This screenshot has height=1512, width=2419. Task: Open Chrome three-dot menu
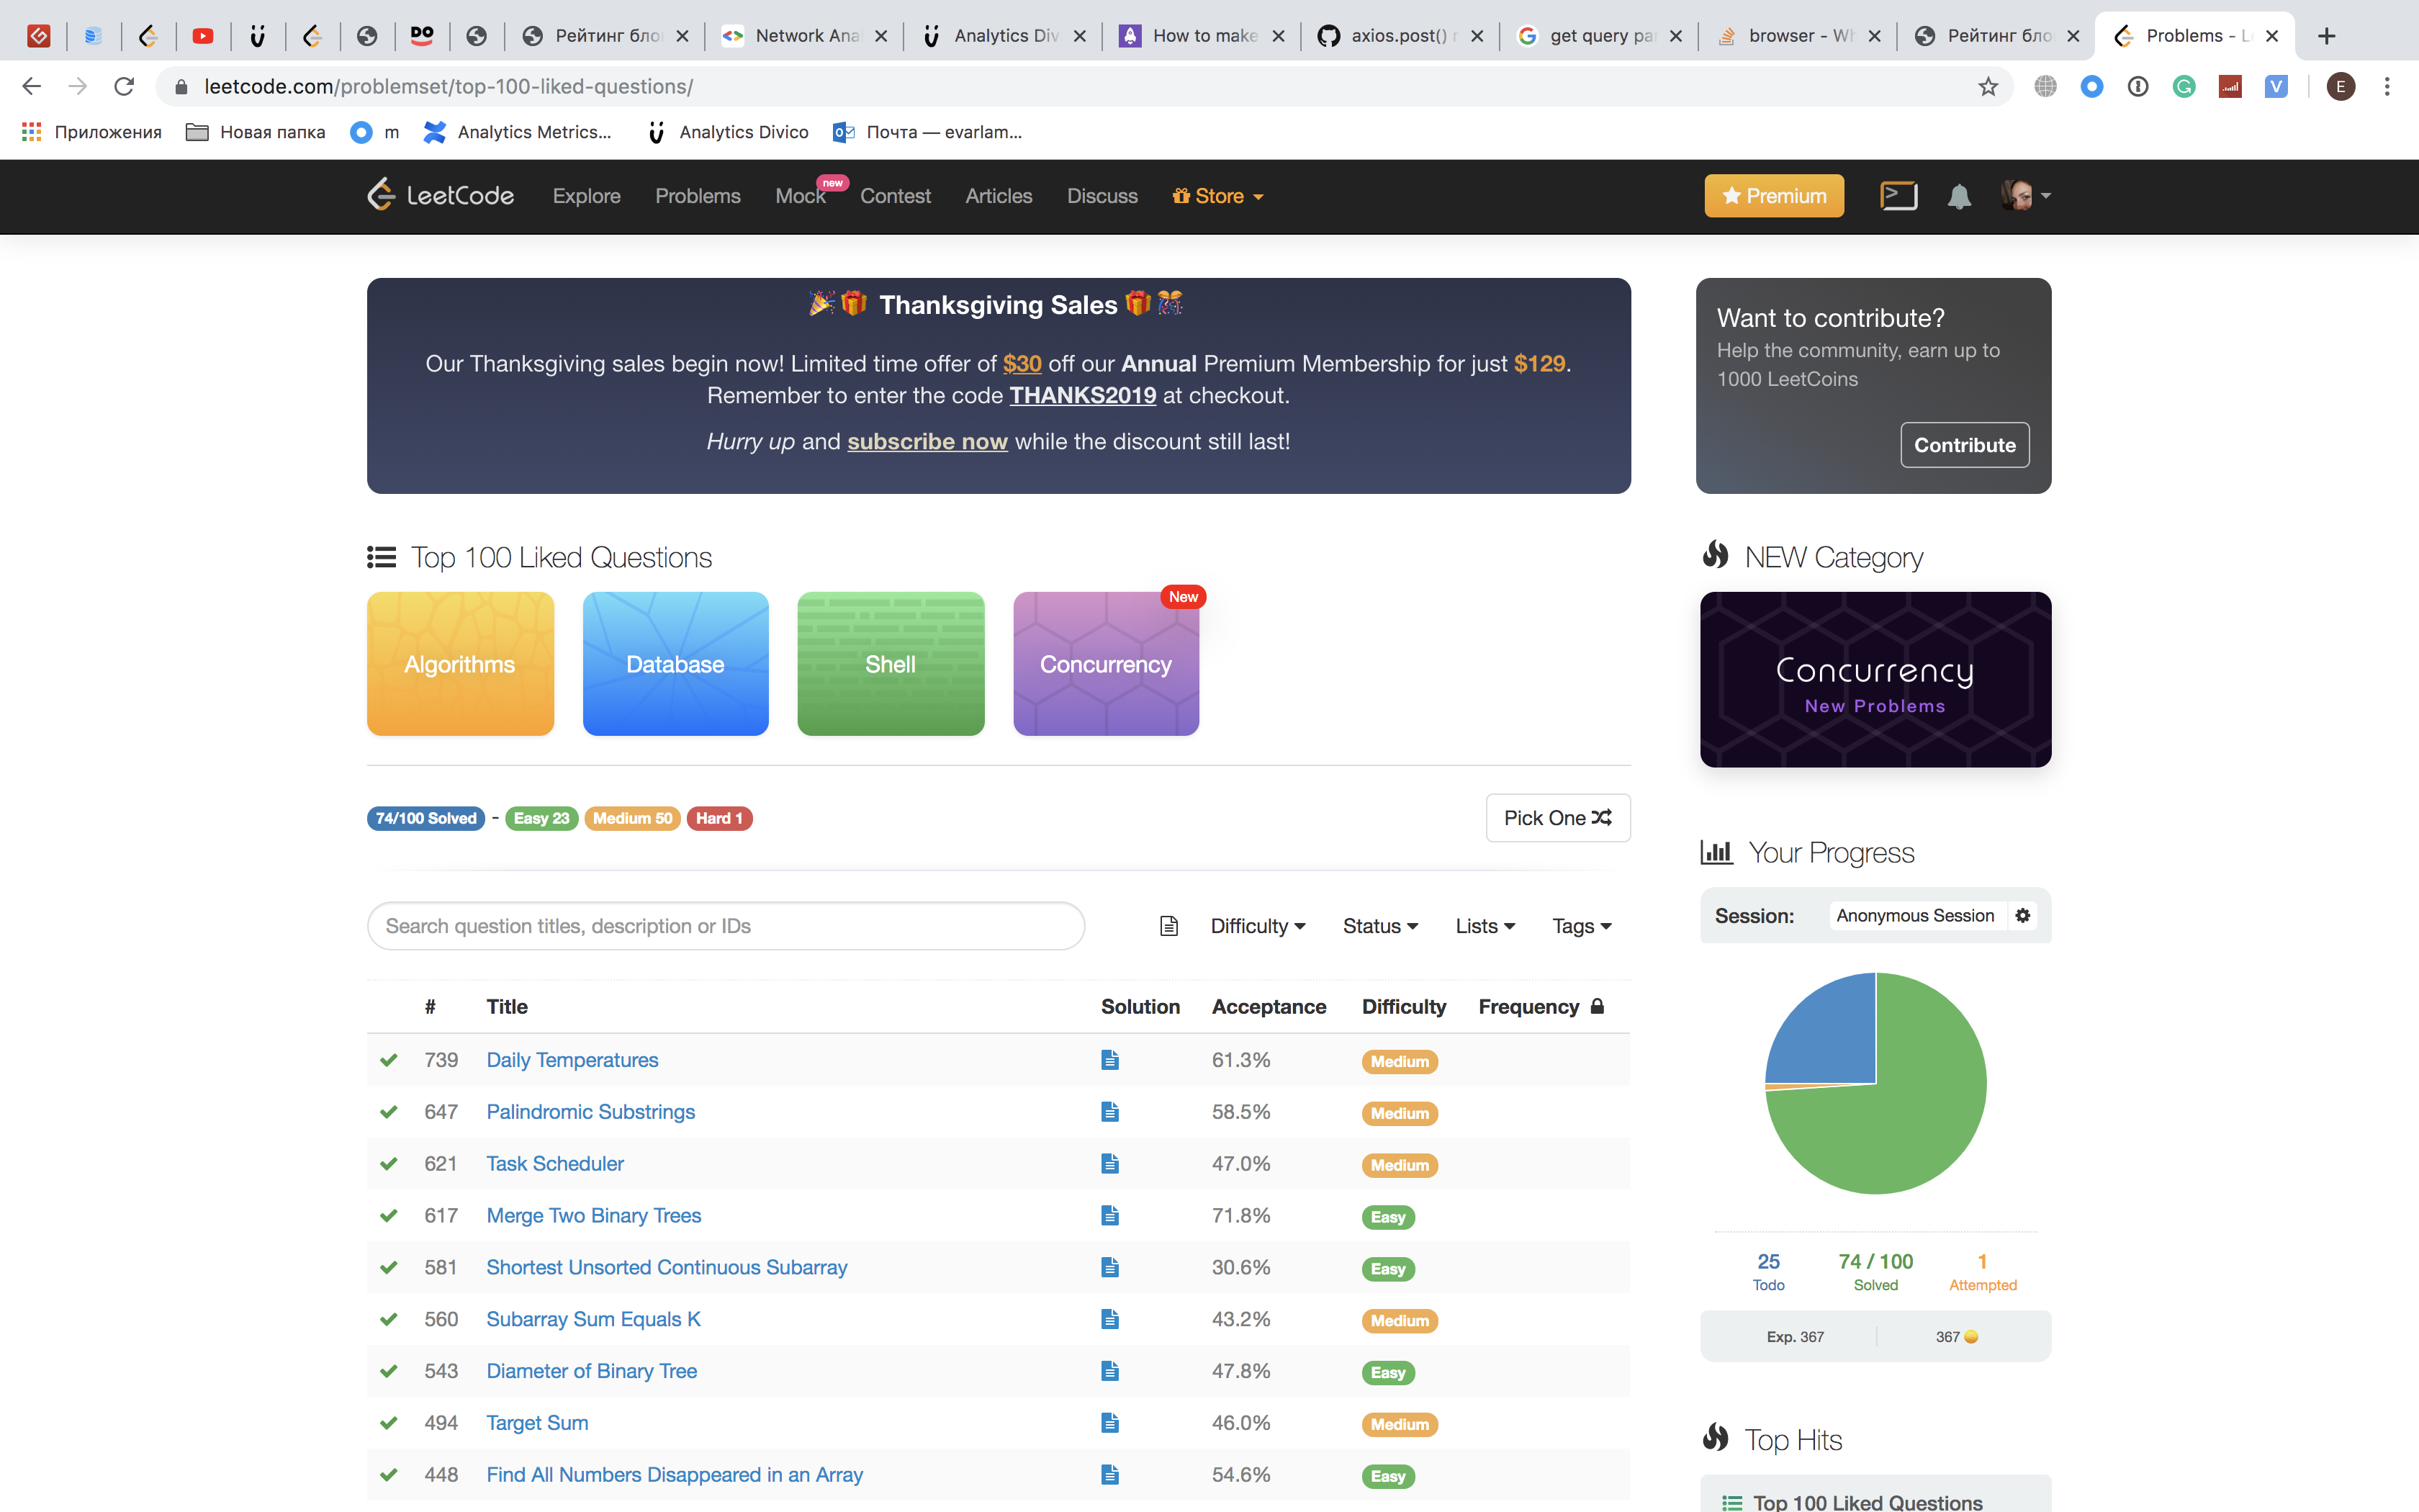click(x=2387, y=87)
